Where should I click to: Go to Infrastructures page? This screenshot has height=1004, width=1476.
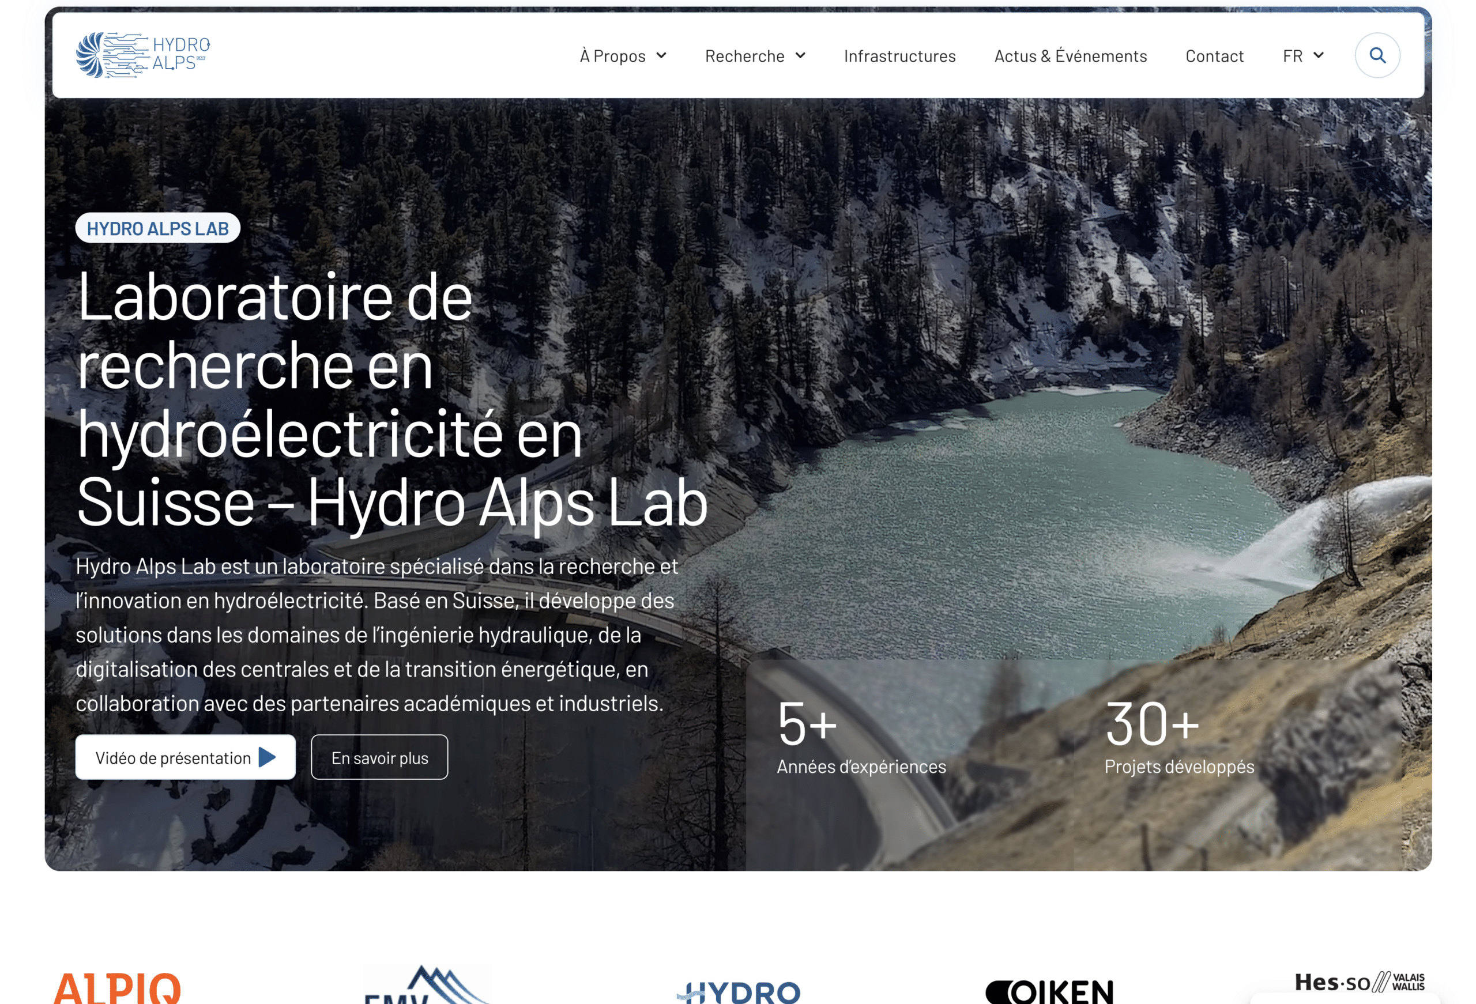(x=899, y=56)
